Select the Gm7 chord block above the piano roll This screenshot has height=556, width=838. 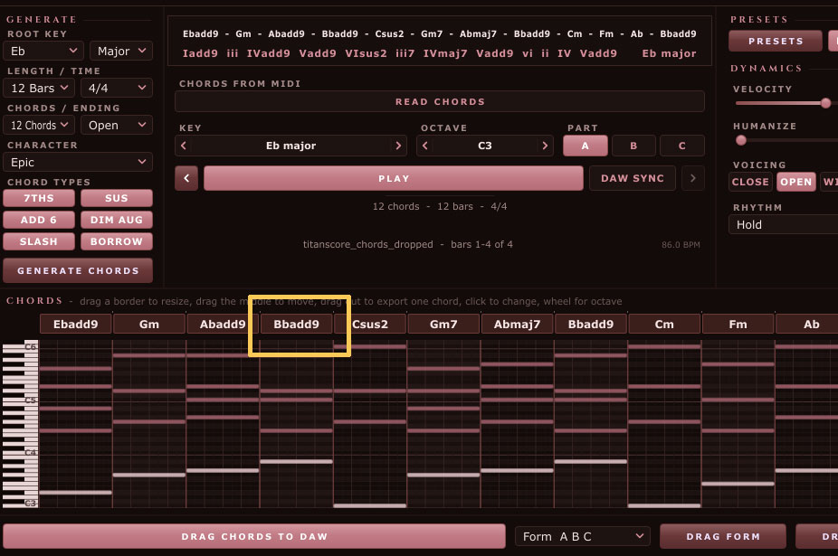tap(443, 324)
